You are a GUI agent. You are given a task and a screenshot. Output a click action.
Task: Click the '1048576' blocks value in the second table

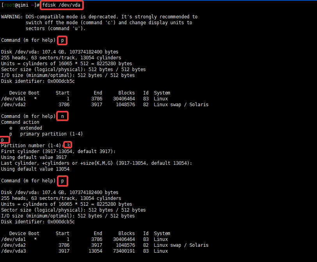pos(125,245)
